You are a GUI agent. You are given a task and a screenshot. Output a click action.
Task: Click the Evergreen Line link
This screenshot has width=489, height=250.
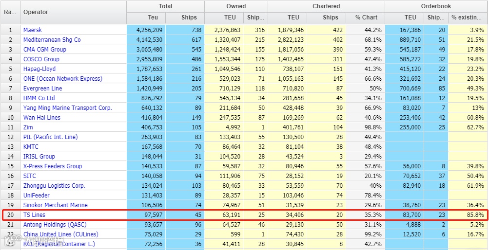tap(43, 89)
